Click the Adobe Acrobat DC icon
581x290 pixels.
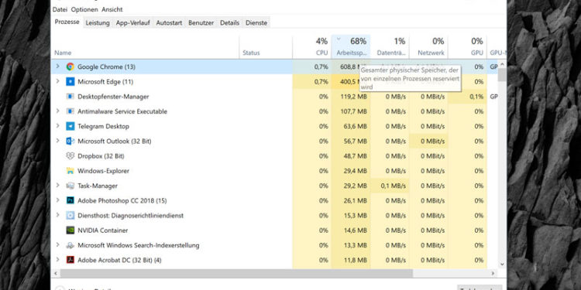click(70, 260)
